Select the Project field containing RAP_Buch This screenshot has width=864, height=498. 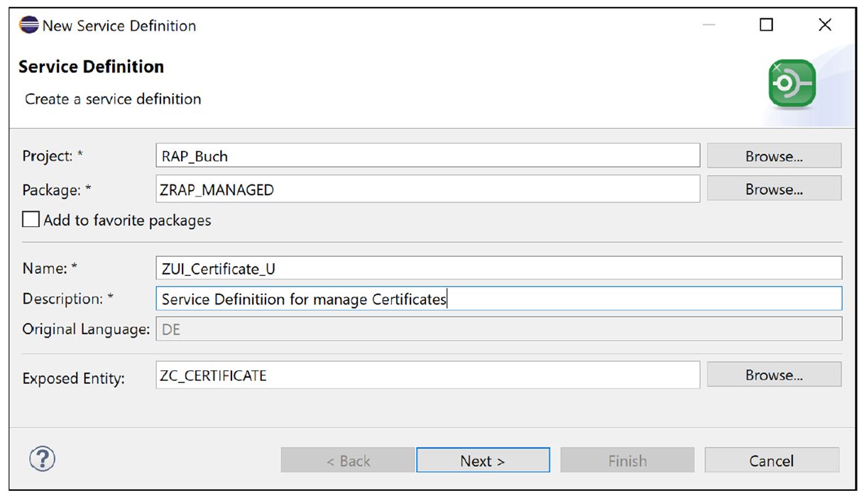426,155
